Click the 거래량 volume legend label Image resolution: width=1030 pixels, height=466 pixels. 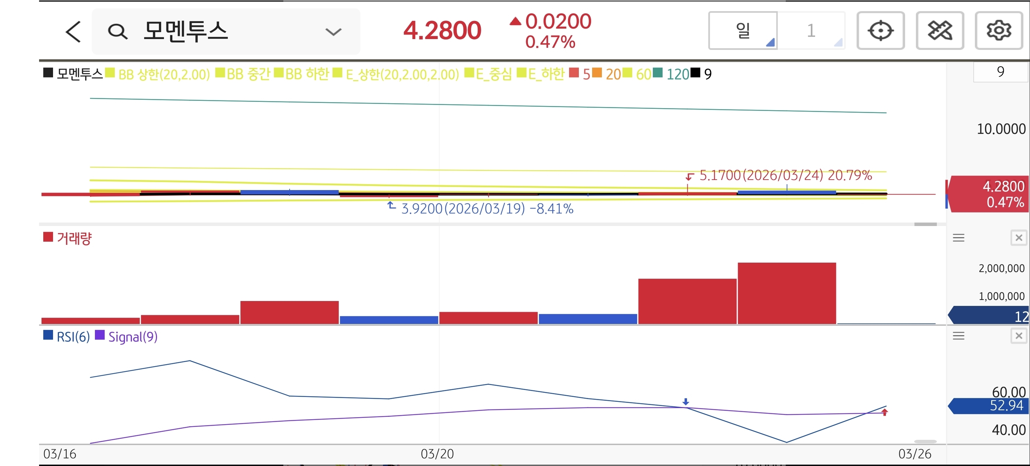coord(74,239)
